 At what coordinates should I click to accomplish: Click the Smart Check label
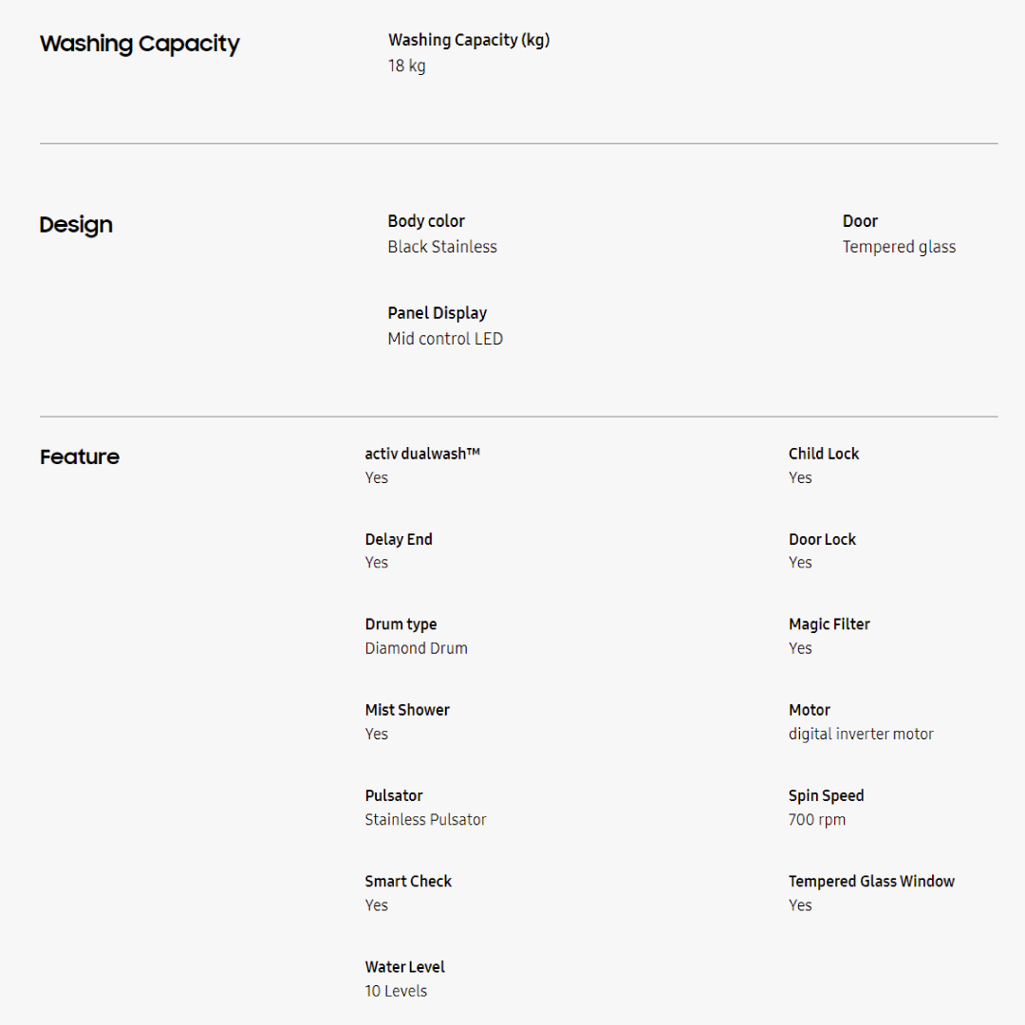(408, 882)
